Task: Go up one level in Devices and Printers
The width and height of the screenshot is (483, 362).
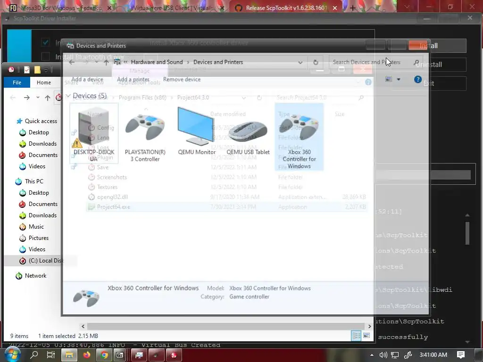Action: (x=106, y=62)
